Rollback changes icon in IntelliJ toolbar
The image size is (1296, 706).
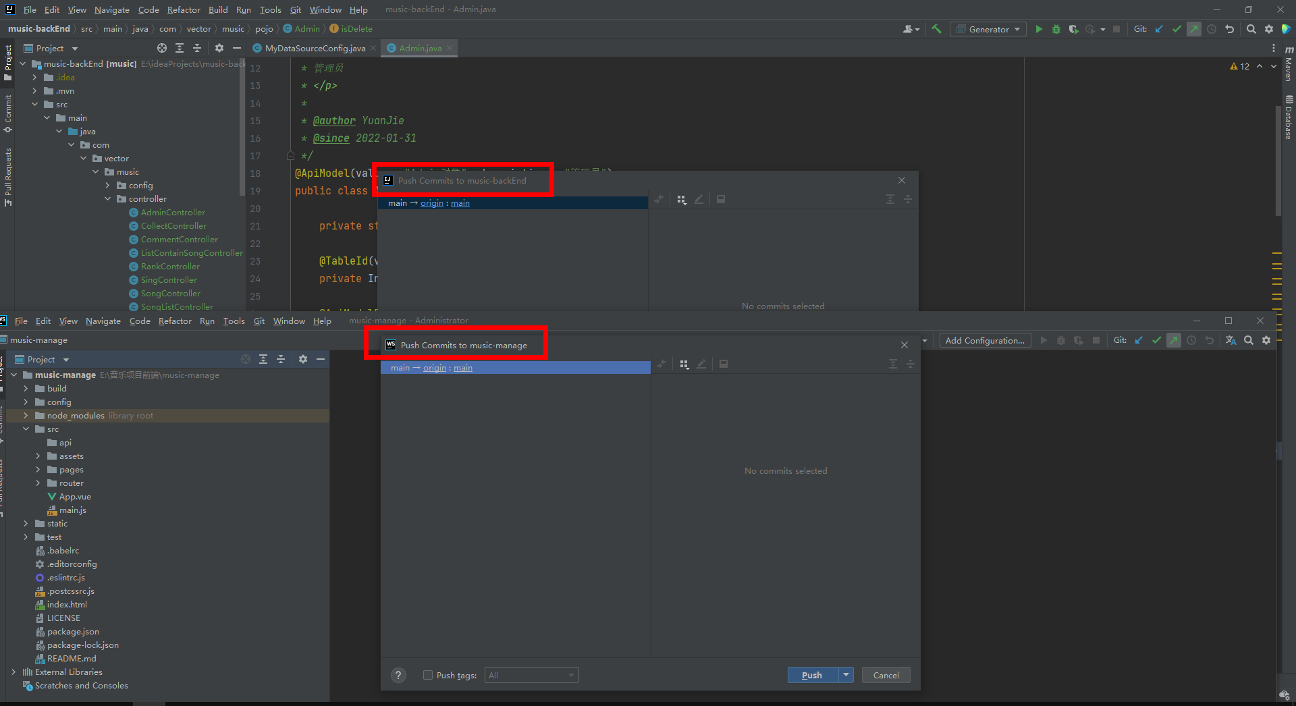(1229, 29)
